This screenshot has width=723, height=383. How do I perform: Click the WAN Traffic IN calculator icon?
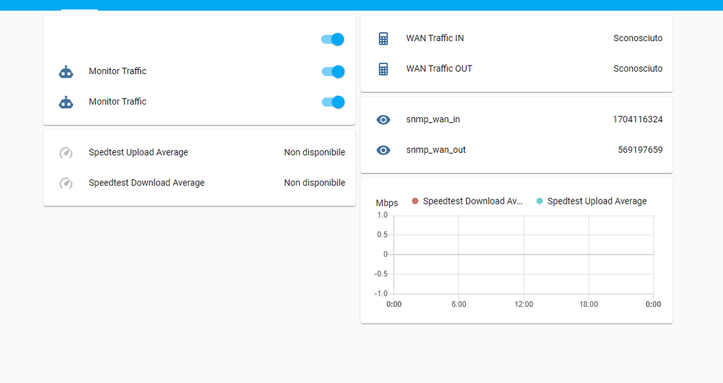(x=384, y=38)
